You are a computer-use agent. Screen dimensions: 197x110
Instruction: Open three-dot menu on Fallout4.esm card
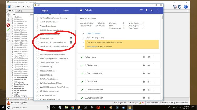coord(155,57)
